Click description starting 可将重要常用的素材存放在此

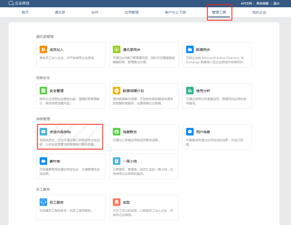point(69,172)
